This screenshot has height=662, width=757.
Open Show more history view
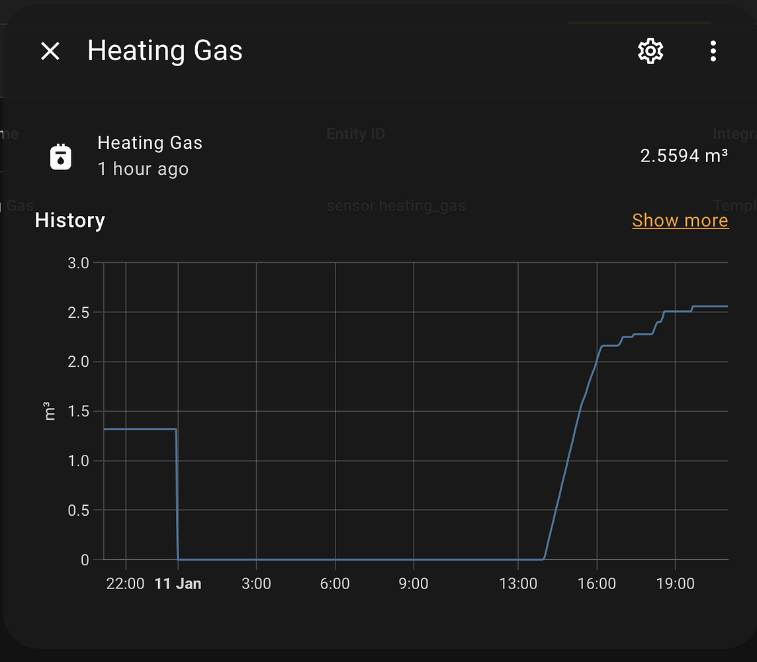point(680,220)
